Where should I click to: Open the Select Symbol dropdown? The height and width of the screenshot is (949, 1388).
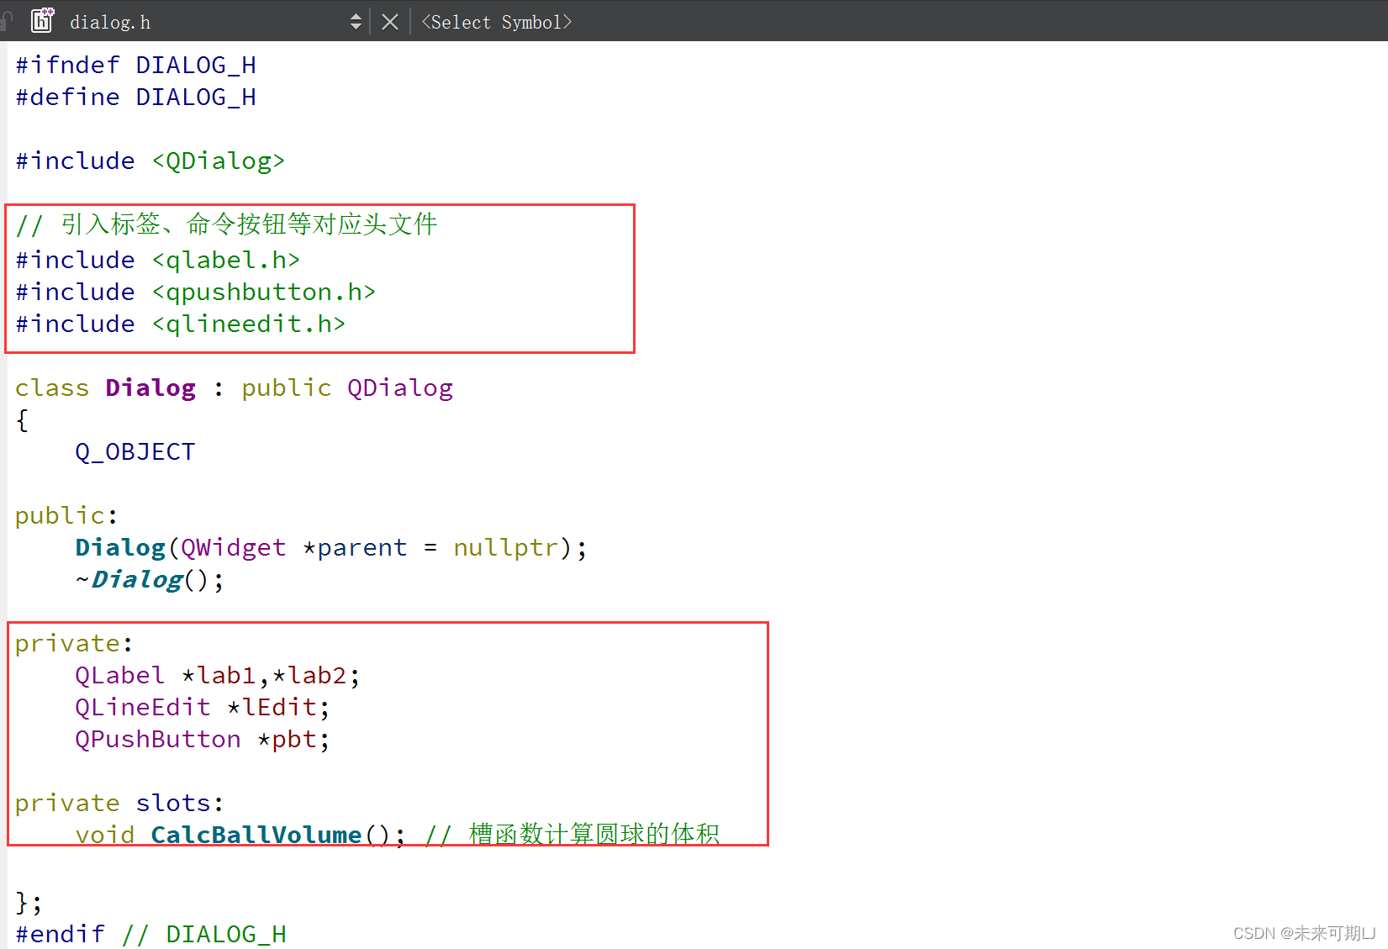click(x=496, y=22)
